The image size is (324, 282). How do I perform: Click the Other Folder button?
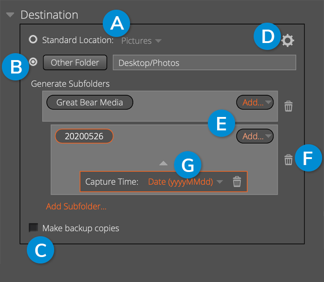pyautogui.click(x=75, y=62)
